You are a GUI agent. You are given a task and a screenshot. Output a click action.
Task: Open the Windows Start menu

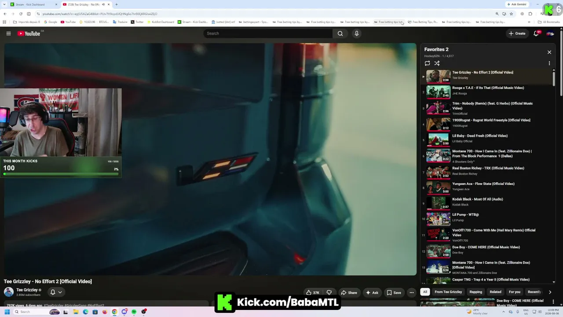coord(7,312)
